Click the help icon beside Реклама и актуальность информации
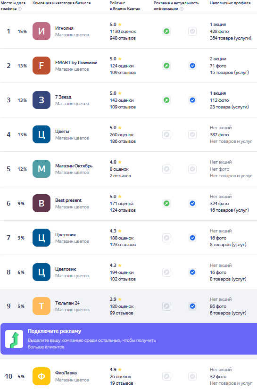Image resolution: width=257 pixels, height=389 pixels. (x=182, y=8)
